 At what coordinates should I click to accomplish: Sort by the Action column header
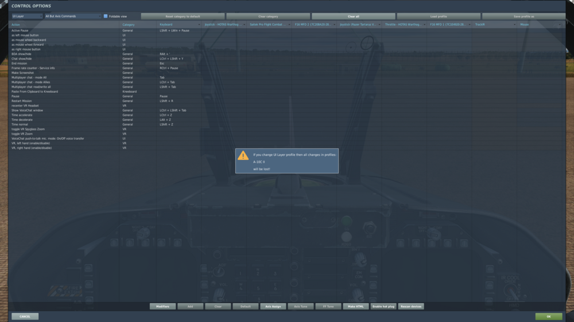click(64, 25)
